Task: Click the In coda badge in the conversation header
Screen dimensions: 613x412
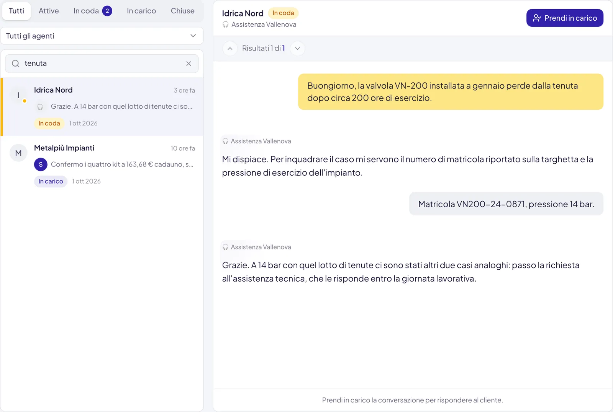Action: click(283, 13)
